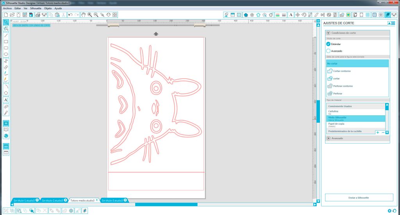The height and width of the screenshot is (215, 400).
Task: Open the Silhouette menu
Action: (36, 8)
